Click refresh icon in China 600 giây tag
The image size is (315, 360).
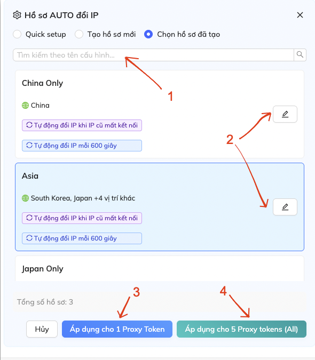point(29,145)
